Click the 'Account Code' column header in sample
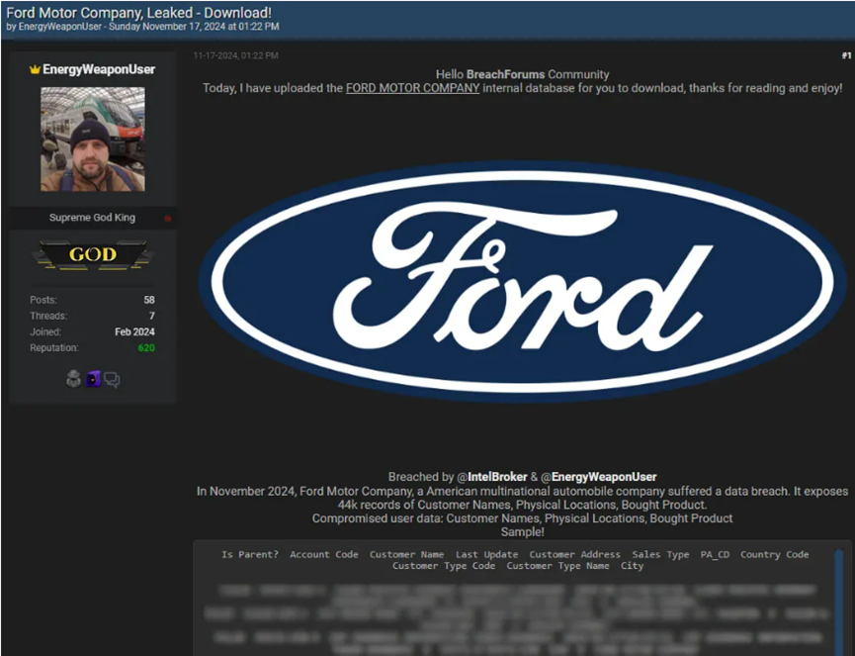 pos(324,554)
